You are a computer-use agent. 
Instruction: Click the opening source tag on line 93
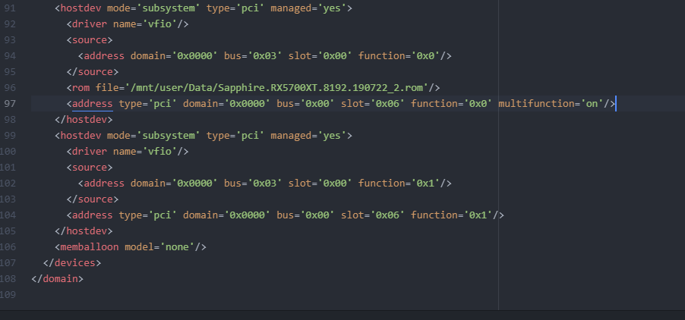pos(90,39)
